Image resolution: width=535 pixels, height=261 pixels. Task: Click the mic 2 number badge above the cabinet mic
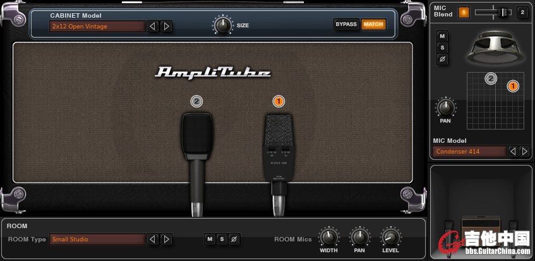pos(196,101)
